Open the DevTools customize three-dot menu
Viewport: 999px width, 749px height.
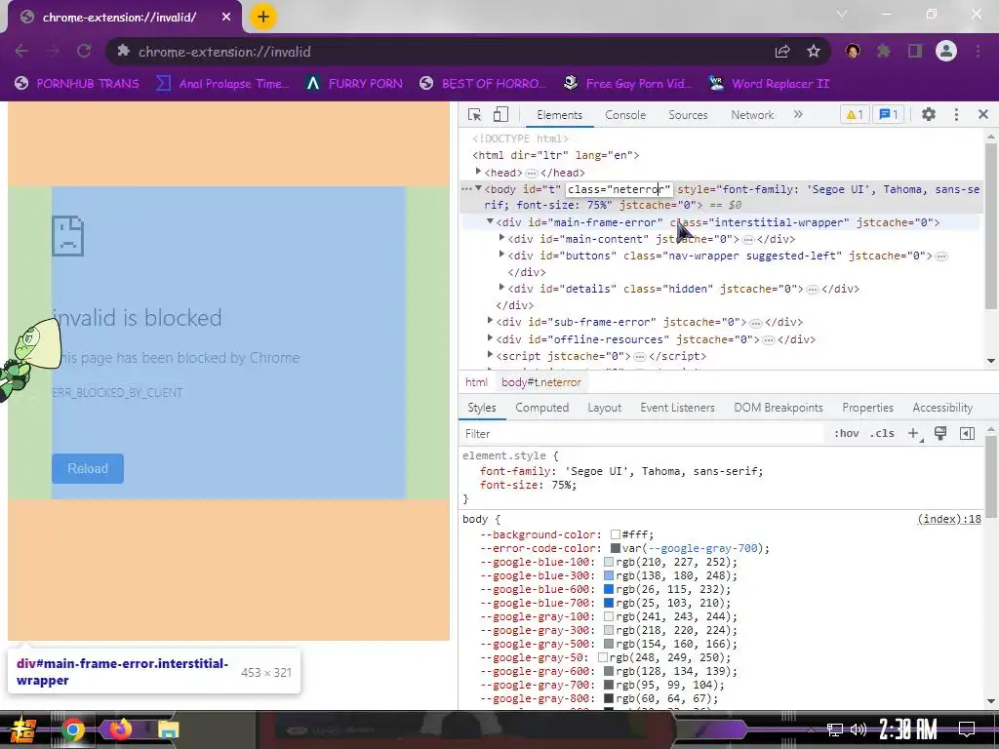956,115
